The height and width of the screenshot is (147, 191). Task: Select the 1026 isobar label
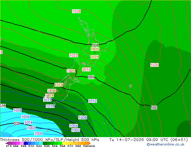tap(95, 49)
